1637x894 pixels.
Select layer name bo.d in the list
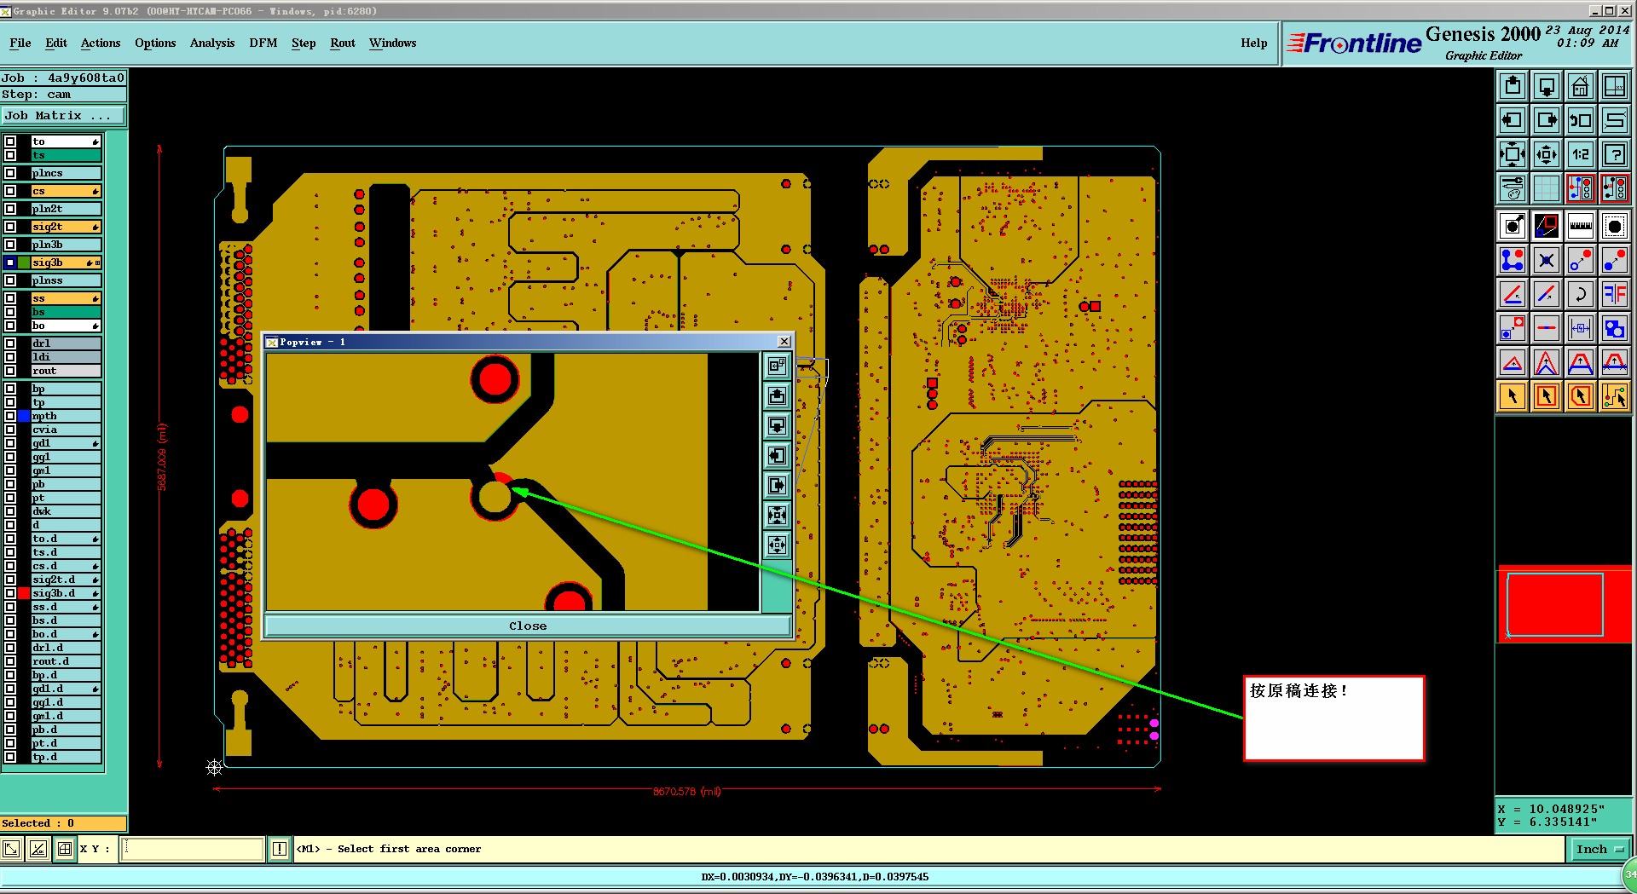point(66,634)
